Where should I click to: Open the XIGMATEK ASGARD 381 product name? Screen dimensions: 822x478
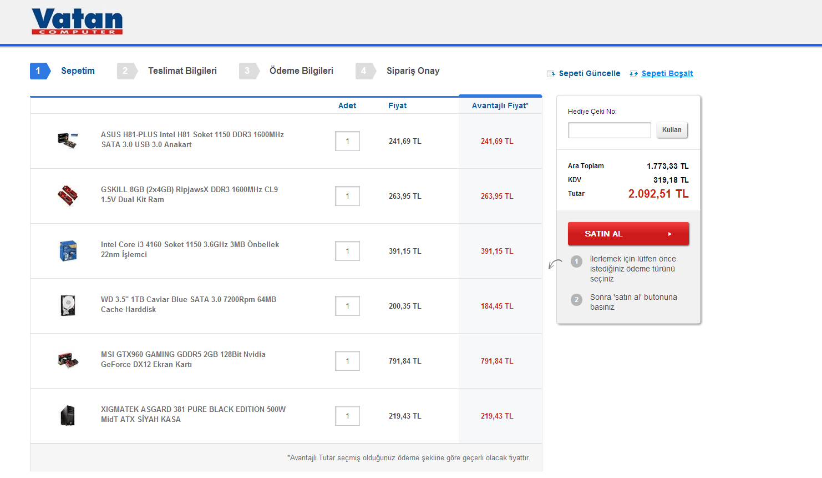click(x=193, y=414)
